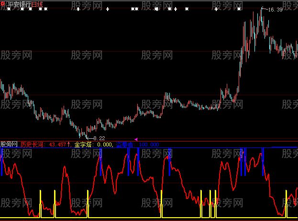Open the 股旁网 indicator name label
Screen dimensions: 298x221
9,144
